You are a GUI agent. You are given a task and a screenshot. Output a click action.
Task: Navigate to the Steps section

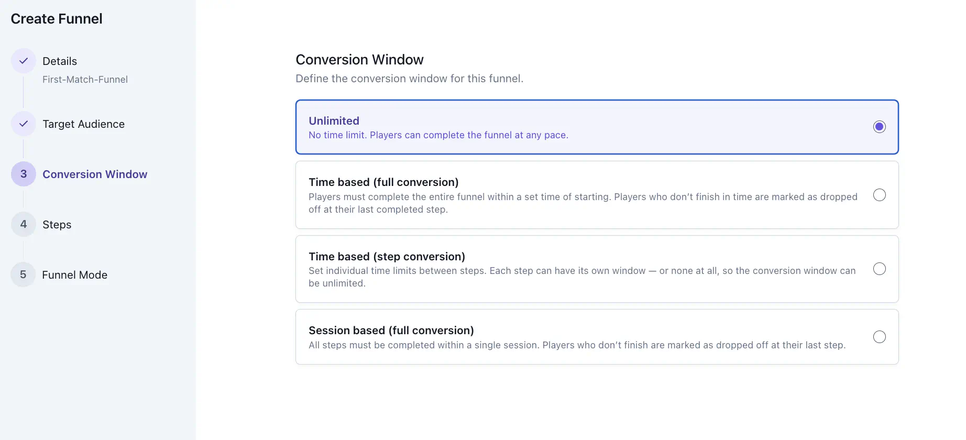click(57, 224)
